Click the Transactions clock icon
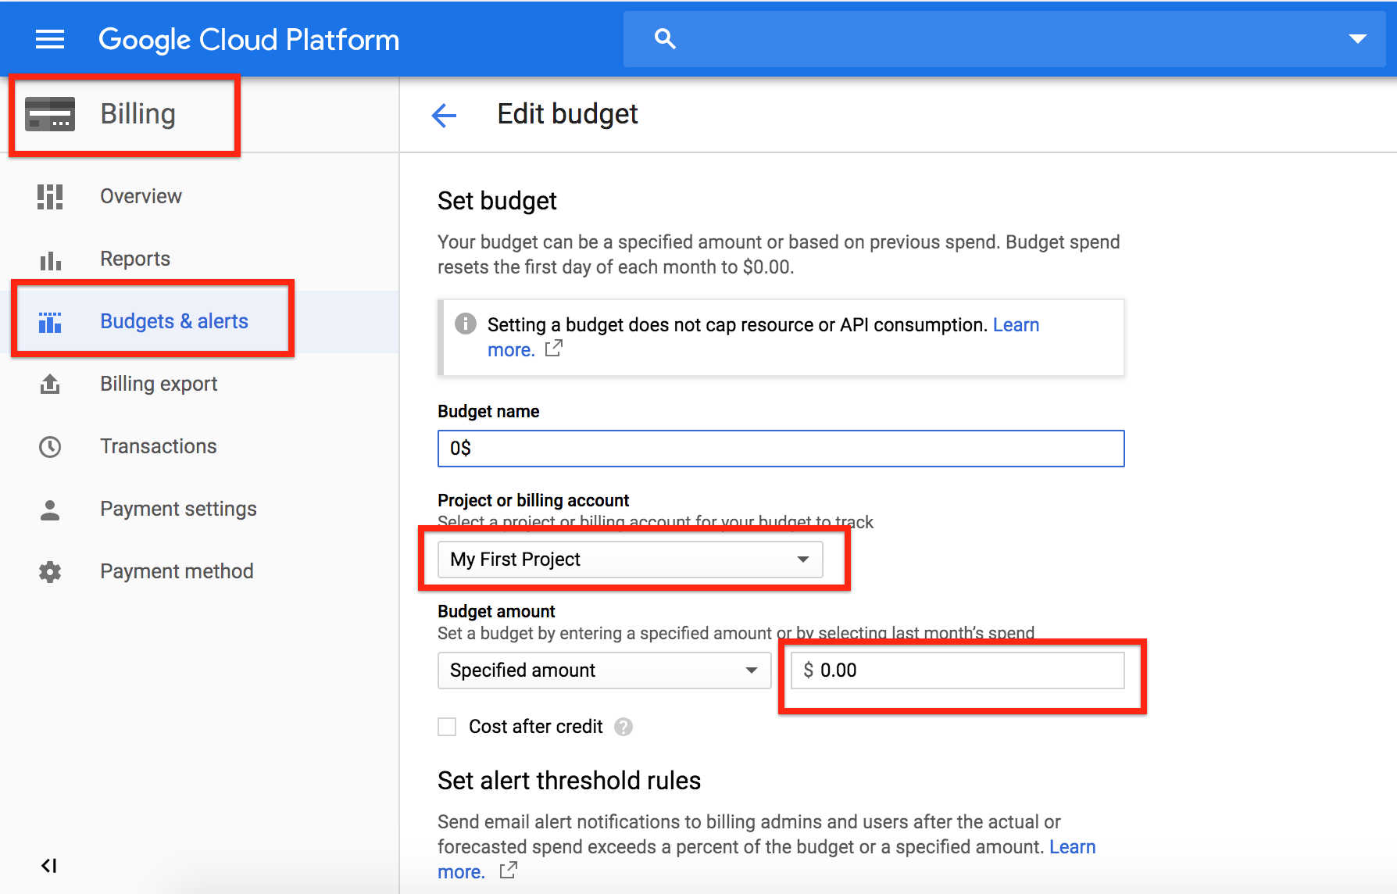Screen dimensions: 1397x894 pyautogui.click(x=50, y=446)
